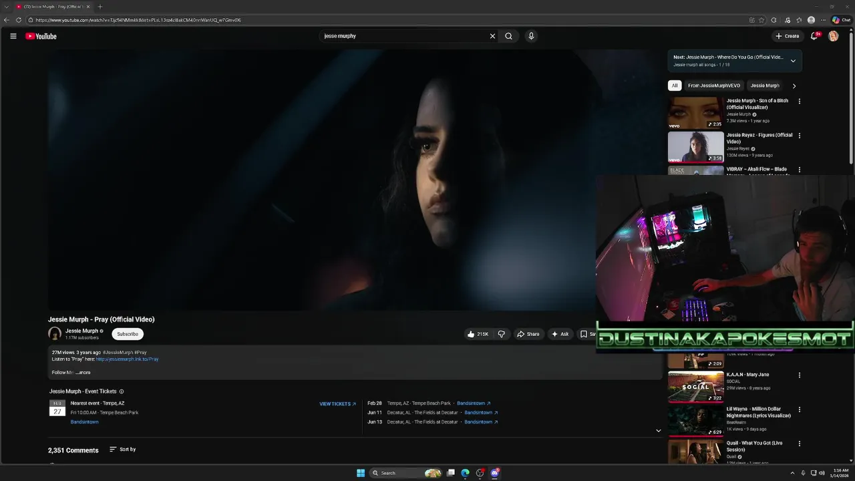Open Bandsintown link under Nearest event
855x481 pixels.
coord(85,422)
